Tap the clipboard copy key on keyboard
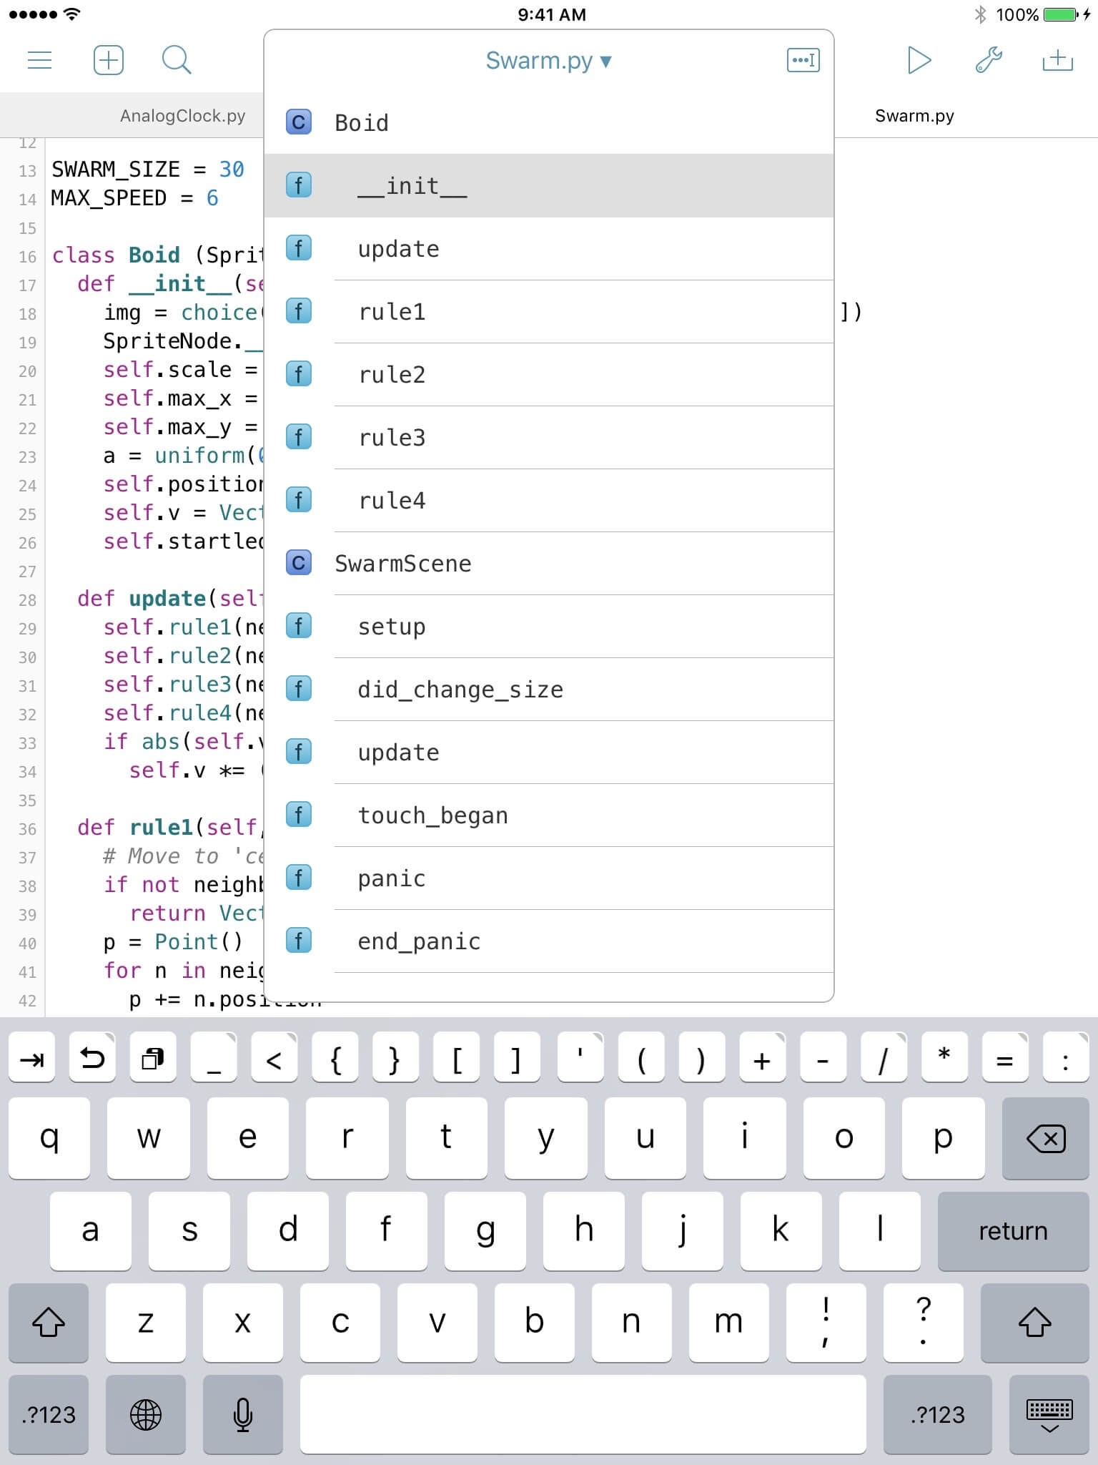1098x1465 pixels. pos(153,1058)
